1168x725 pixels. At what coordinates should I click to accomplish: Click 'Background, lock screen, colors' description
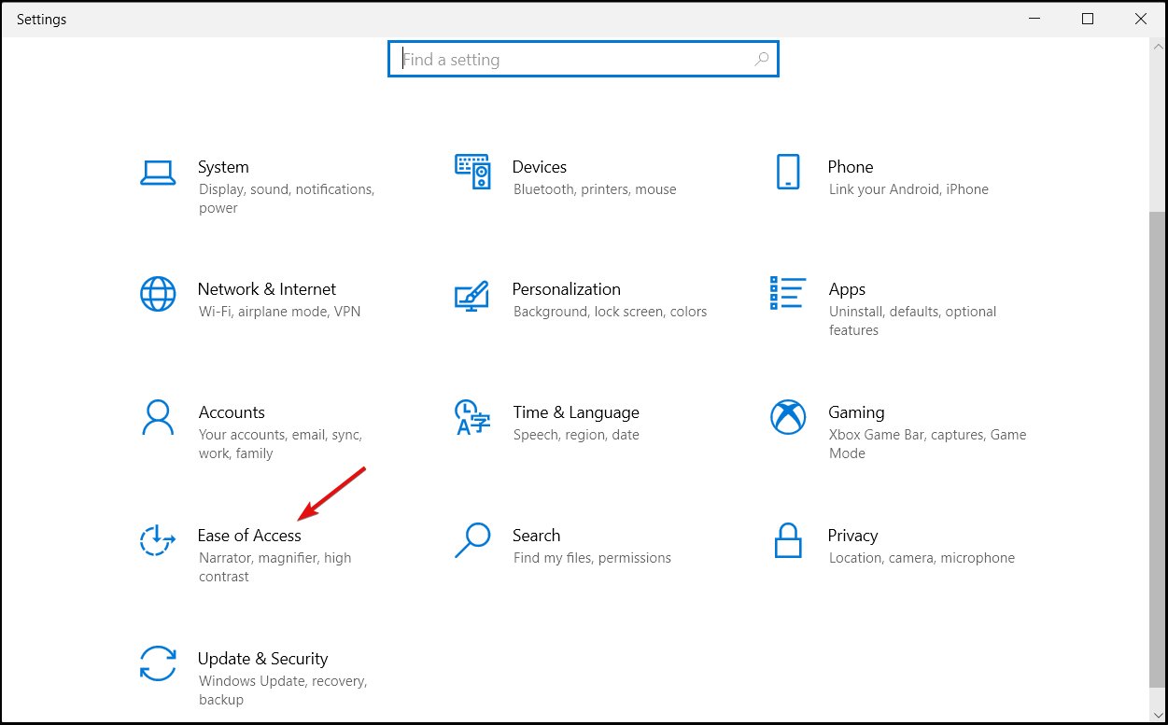click(611, 312)
